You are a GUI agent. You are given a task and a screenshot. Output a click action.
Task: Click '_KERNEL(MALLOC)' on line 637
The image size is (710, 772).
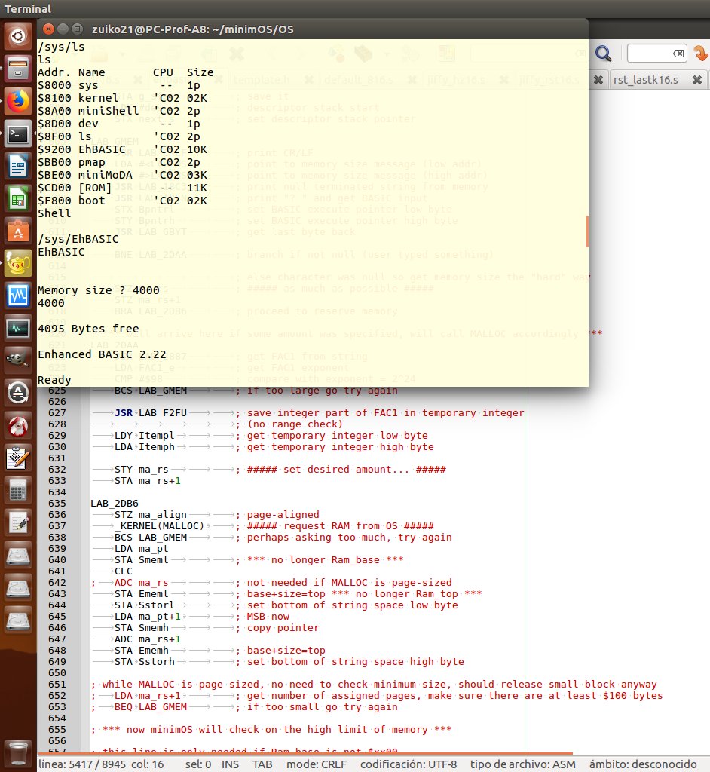click(160, 525)
